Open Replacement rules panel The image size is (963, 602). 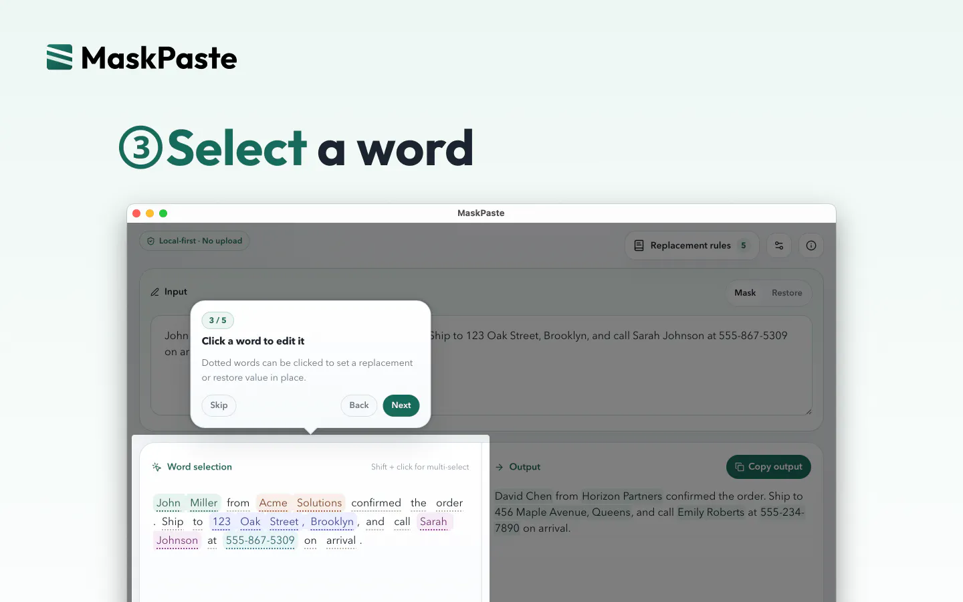pos(692,245)
